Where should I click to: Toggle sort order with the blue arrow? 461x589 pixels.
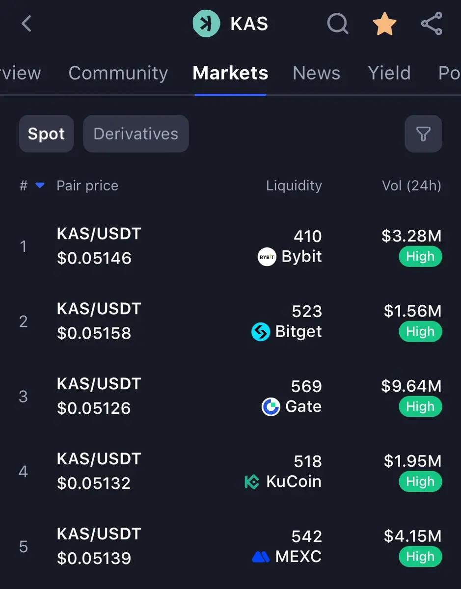(40, 186)
